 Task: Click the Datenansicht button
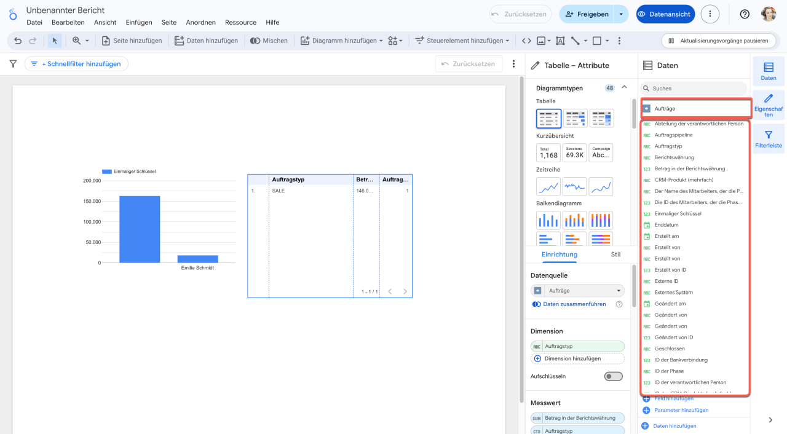point(665,14)
